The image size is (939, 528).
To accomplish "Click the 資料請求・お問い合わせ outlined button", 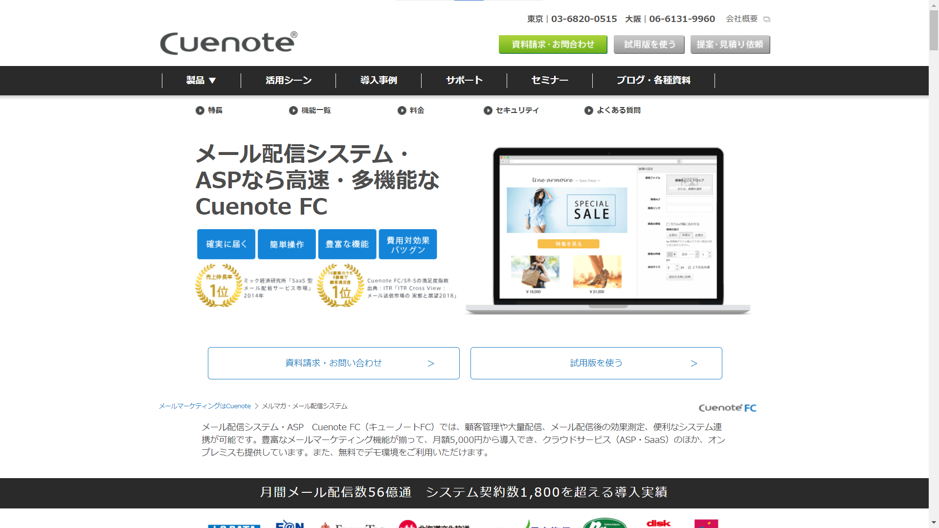I will pos(334,363).
